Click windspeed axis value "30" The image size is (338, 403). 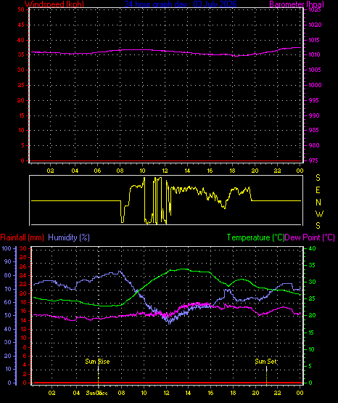(x=21, y=70)
